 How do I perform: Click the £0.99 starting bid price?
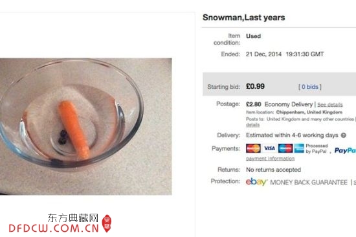255,86
